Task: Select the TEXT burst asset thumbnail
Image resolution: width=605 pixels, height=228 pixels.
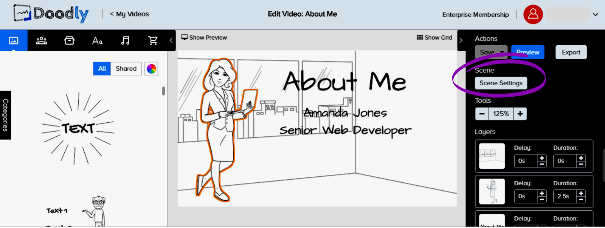Action: tap(78, 128)
